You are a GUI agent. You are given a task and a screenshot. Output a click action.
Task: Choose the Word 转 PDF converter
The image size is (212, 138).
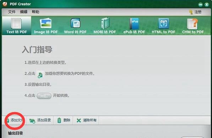click(75, 26)
